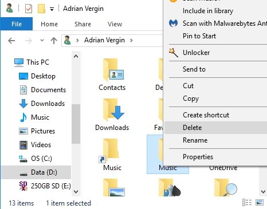Expand the root chevron in address bar
This screenshot has width=267, height=209.
click(77, 40)
